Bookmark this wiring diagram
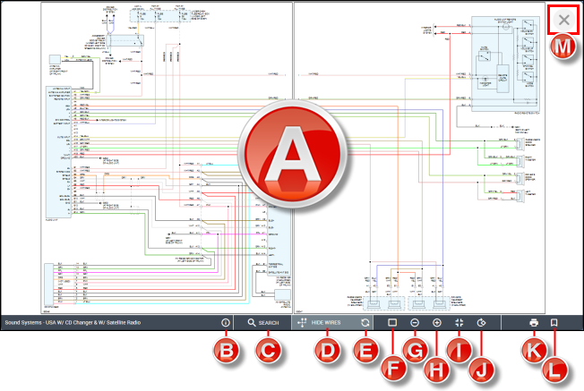The image size is (584, 391). pos(554,322)
